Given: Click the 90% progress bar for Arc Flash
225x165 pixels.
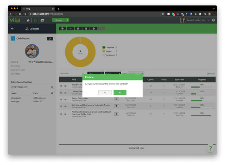Looking at the screenshot, I should tap(202, 115).
